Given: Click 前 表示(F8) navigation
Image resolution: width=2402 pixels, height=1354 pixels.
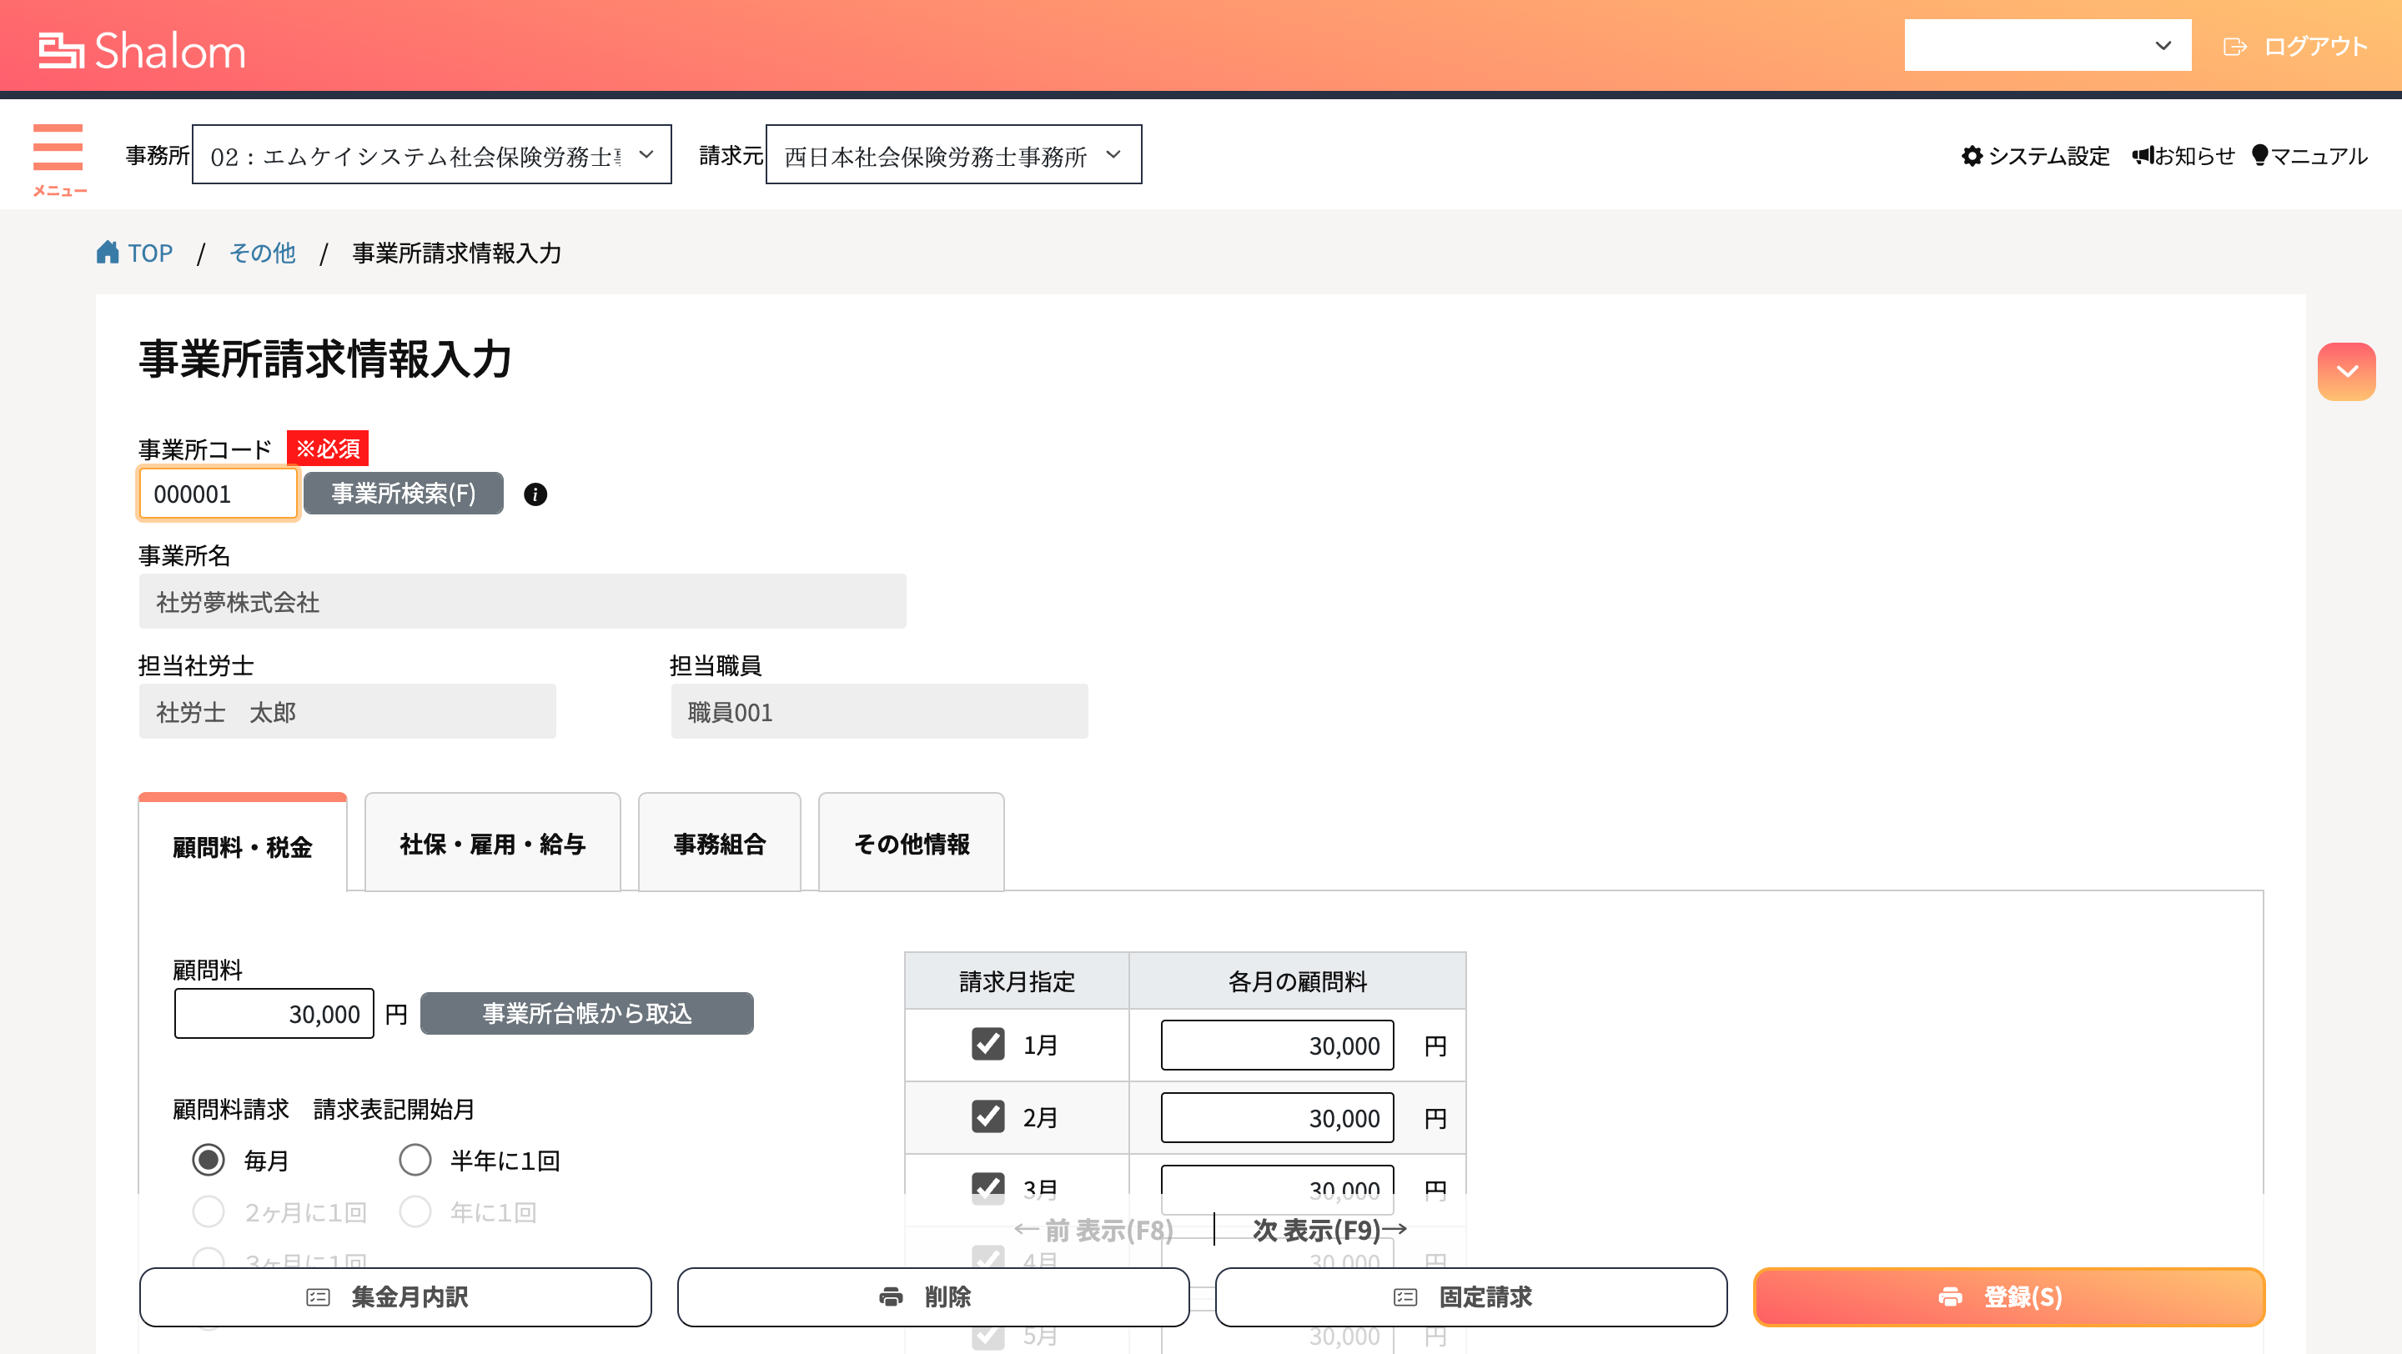Looking at the screenshot, I should (x=1095, y=1230).
